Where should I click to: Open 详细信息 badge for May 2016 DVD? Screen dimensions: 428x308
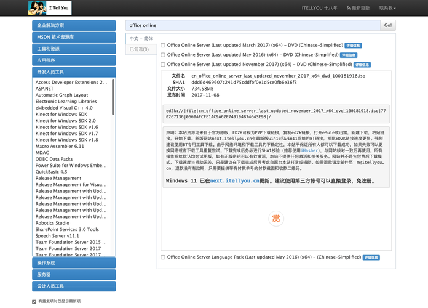point(348,55)
